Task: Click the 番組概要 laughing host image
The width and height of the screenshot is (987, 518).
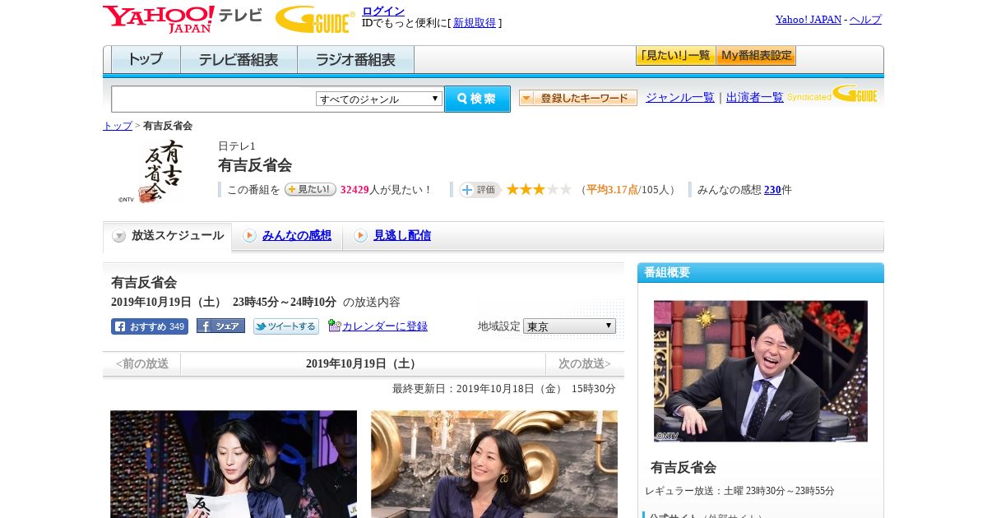Action: (x=761, y=371)
